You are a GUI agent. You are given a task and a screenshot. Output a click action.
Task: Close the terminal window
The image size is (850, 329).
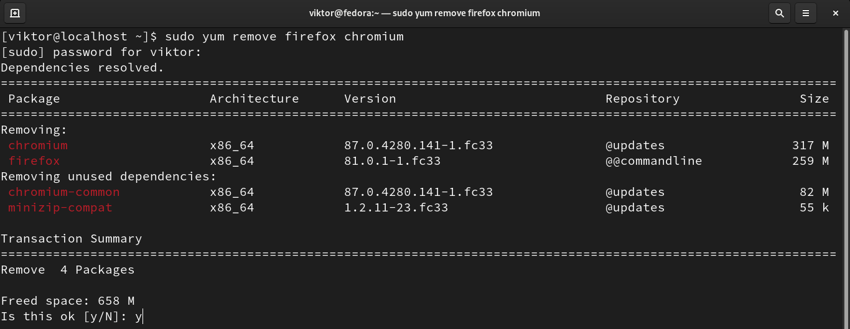pyautogui.click(x=836, y=12)
